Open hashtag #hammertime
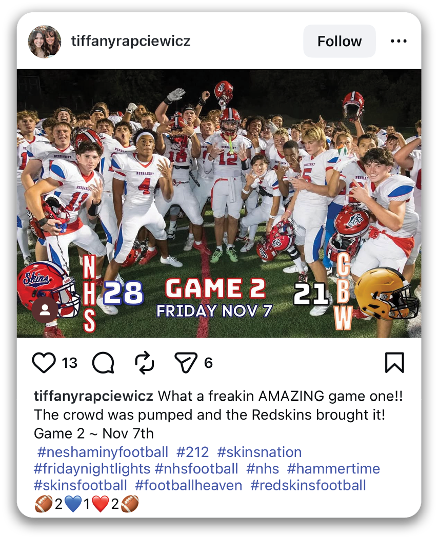Screen dimensions: 438x539 333,469
